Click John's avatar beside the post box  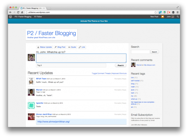[31, 57]
